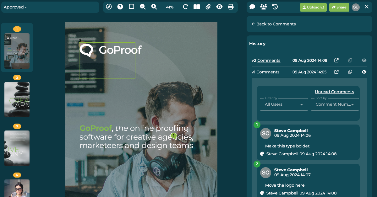
Task: Open the SC user avatar menu
Action: coord(356,7)
